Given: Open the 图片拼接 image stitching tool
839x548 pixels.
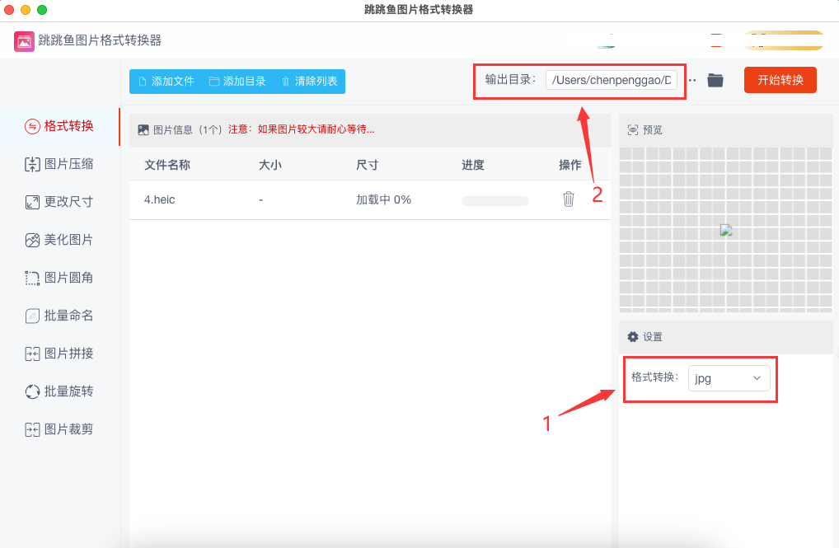Looking at the screenshot, I should click(x=59, y=354).
